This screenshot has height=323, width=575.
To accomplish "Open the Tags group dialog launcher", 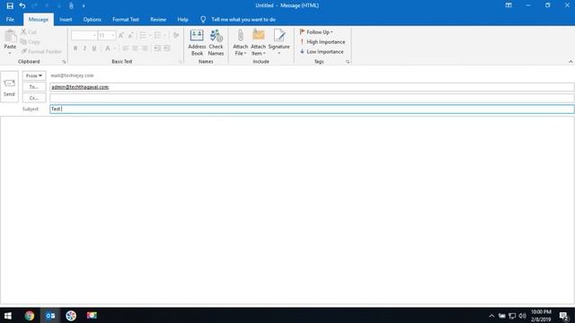I will pos(348,62).
